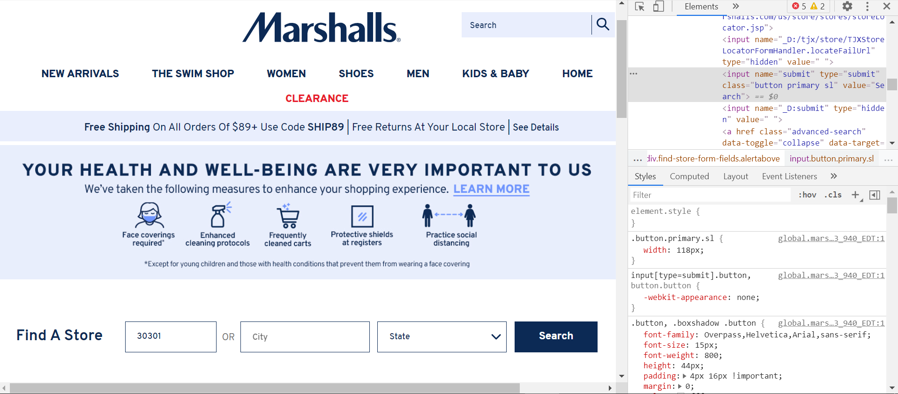Select the advanced-search anchor DOM node
Viewport: 898px width, 394px height.
pos(803,137)
